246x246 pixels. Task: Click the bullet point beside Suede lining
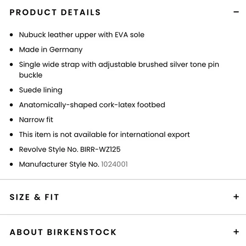(x=11, y=90)
